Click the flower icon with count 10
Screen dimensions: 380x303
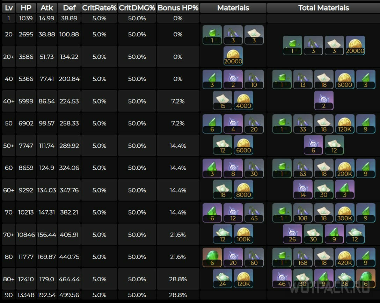(x=254, y=79)
